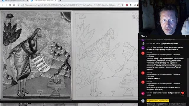Open the extensions puzzle icon
This screenshot has width=189, height=106.
(x=131, y=5)
